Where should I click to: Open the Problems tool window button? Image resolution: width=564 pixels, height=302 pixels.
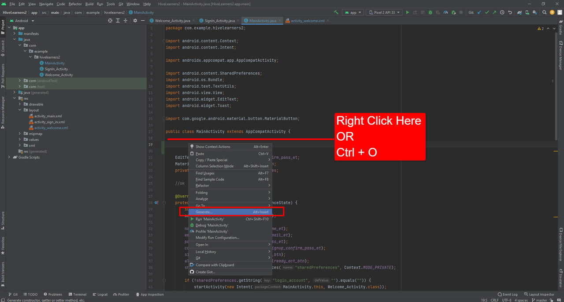[x=52, y=295]
